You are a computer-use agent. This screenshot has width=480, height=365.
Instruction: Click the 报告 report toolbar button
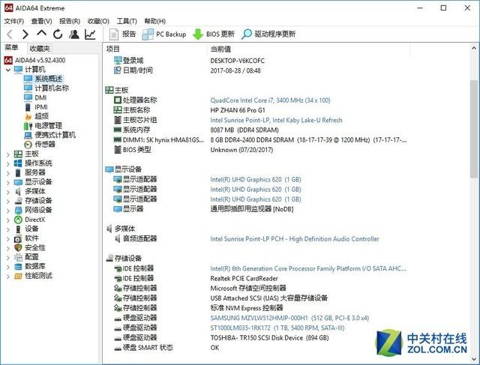(x=122, y=34)
